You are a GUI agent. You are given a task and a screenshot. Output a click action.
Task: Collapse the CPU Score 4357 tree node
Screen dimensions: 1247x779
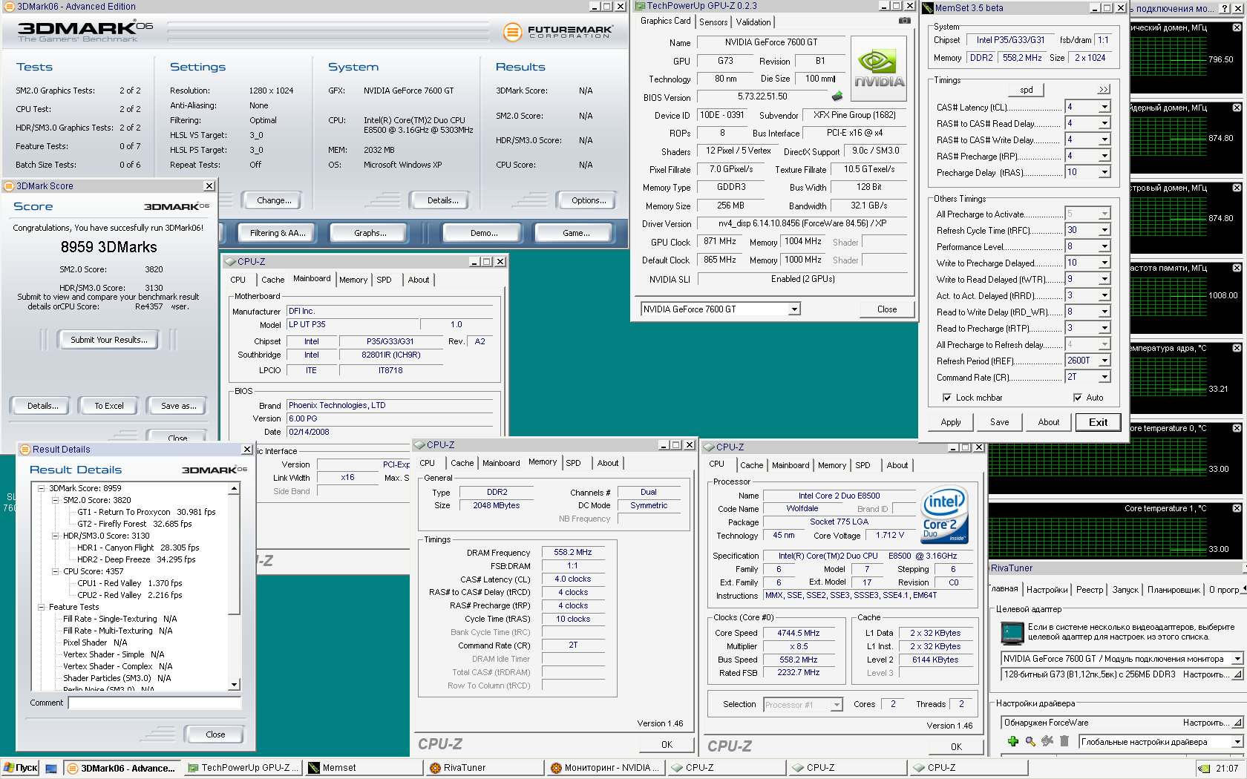(56, 571)
